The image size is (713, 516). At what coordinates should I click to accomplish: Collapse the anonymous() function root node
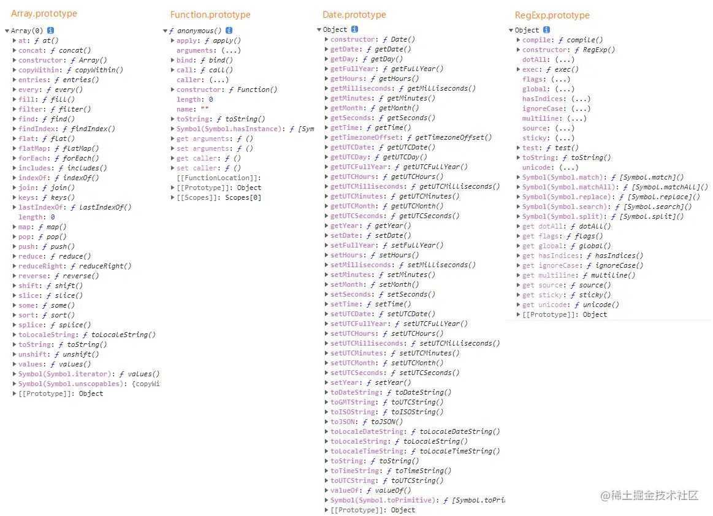tap(165, 31)
